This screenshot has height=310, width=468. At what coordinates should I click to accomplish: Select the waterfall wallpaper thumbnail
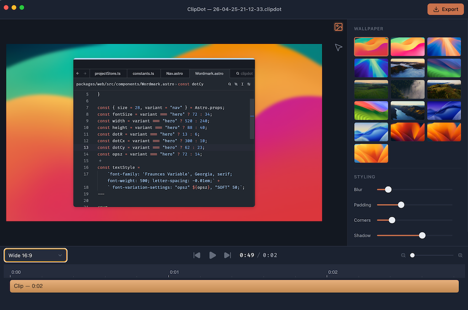click(x=408, y=89)
